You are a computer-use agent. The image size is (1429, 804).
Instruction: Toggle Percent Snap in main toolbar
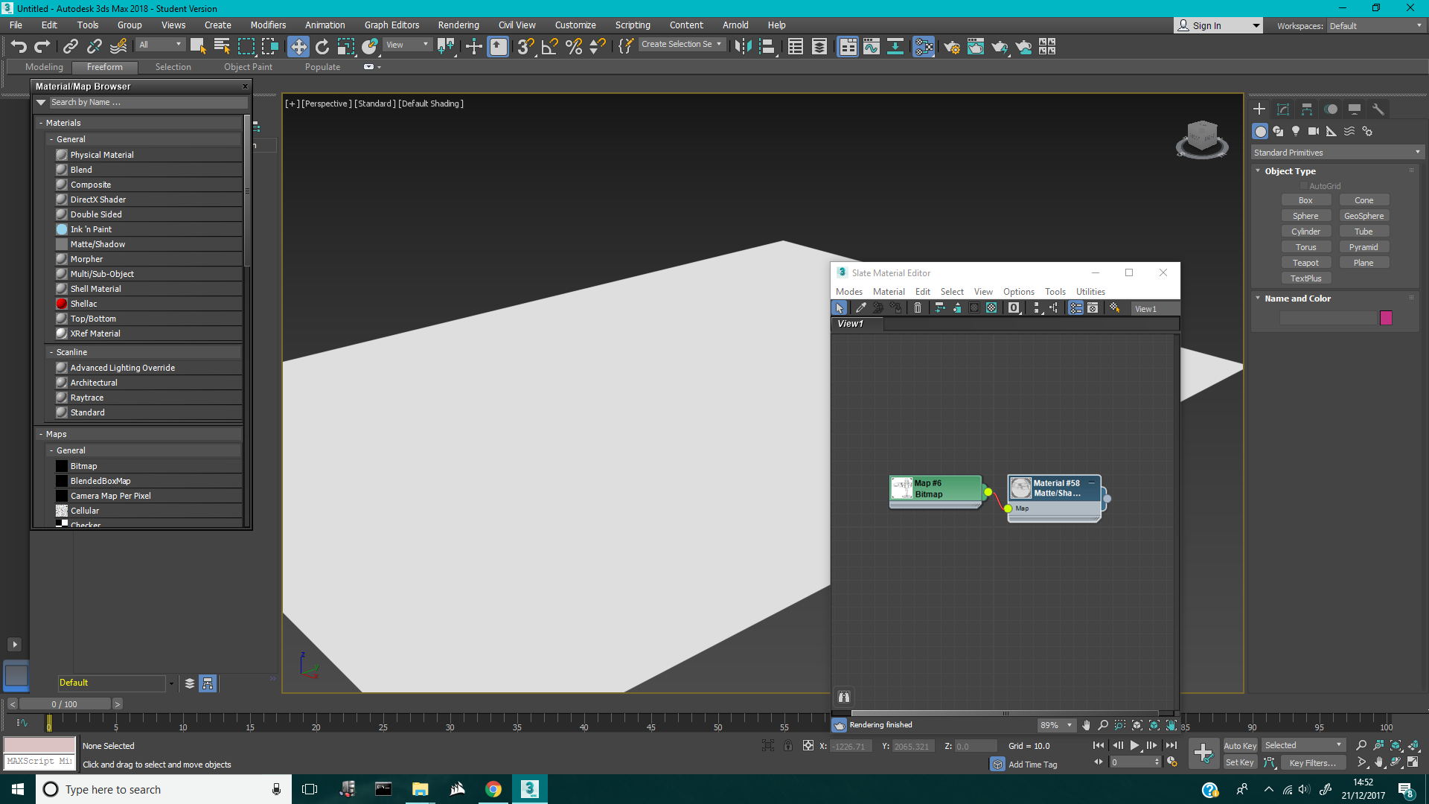(574, 46)
